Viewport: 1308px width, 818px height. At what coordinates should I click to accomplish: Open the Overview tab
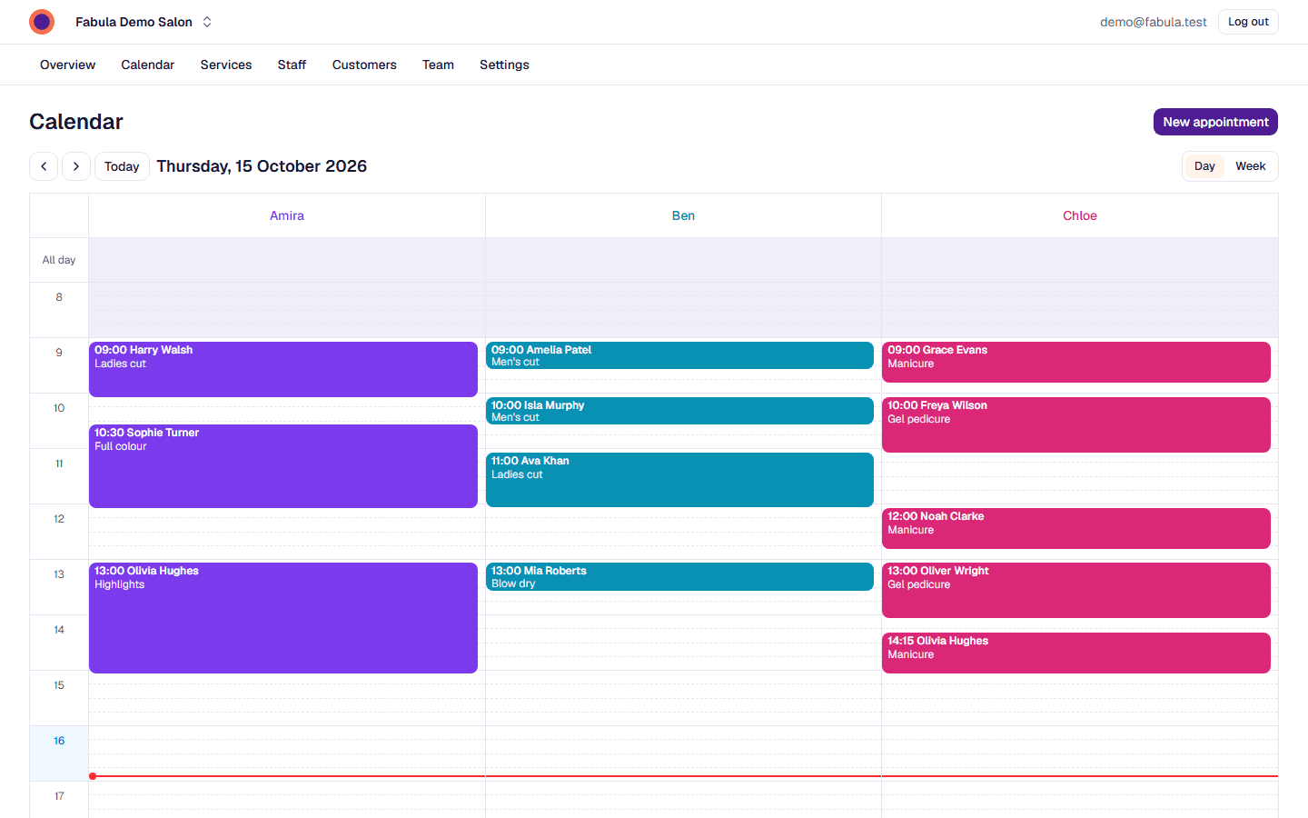coord(67,65)
